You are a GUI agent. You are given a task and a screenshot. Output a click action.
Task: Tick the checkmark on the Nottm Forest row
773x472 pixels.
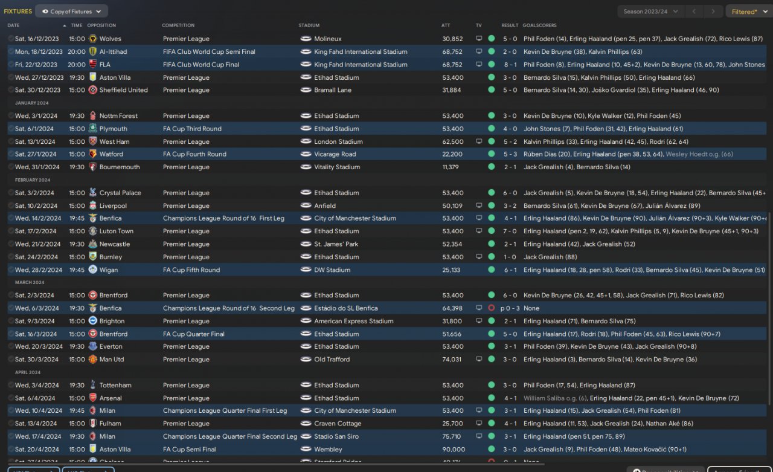[11, 116]
